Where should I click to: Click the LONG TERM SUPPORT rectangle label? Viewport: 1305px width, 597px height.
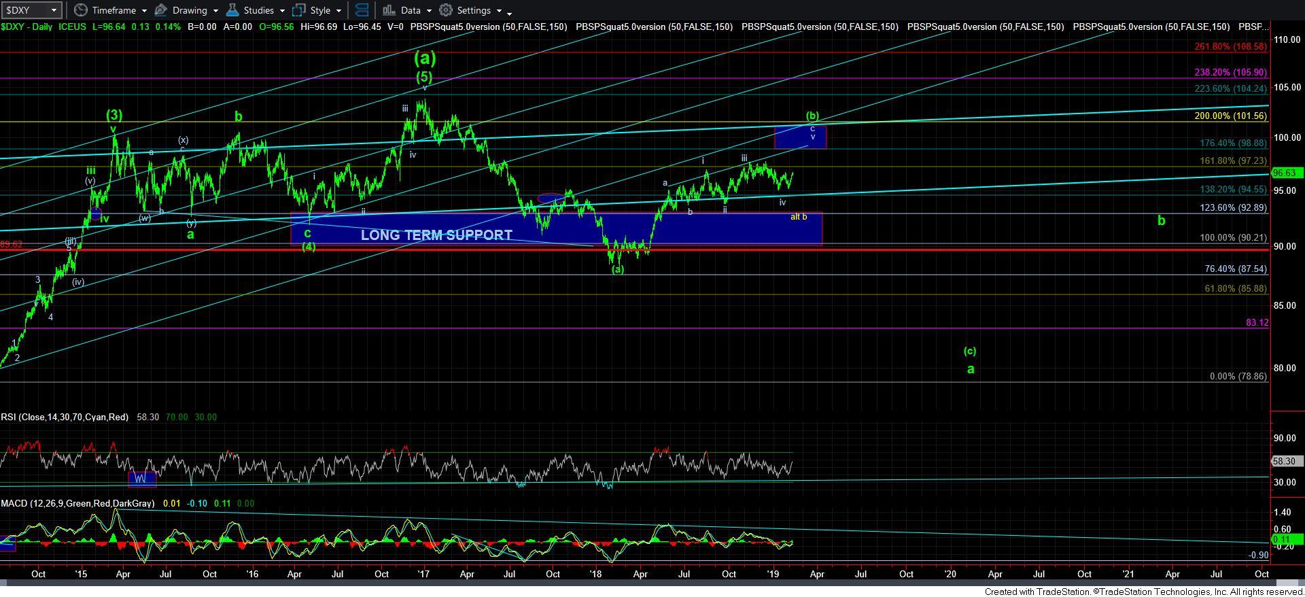(x=436, y=235)
